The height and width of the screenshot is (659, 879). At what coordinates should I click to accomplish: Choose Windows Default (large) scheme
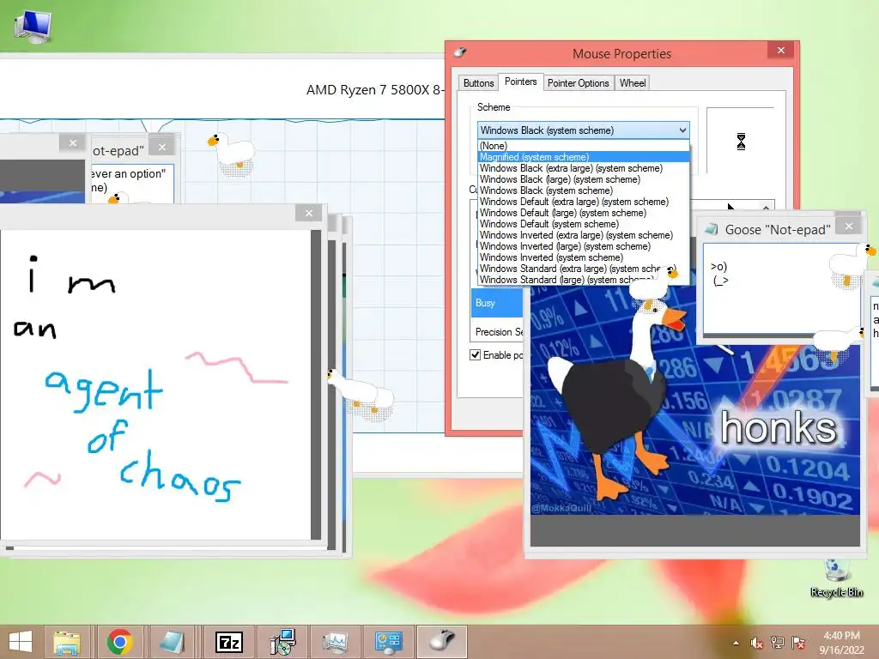[x=583, y=213]
